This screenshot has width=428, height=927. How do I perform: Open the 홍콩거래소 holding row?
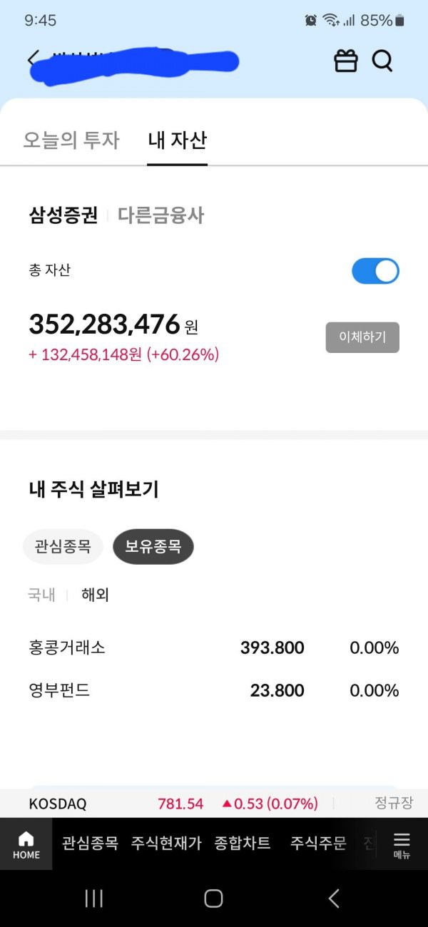pos(213,648)
